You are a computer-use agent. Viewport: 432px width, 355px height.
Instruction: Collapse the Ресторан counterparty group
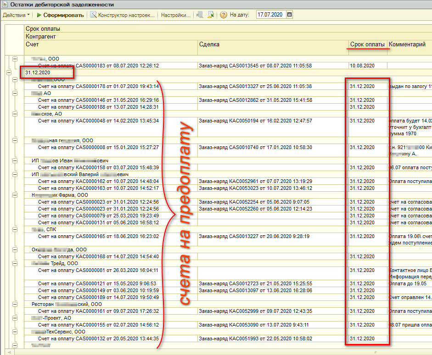(x=15, y=305)
